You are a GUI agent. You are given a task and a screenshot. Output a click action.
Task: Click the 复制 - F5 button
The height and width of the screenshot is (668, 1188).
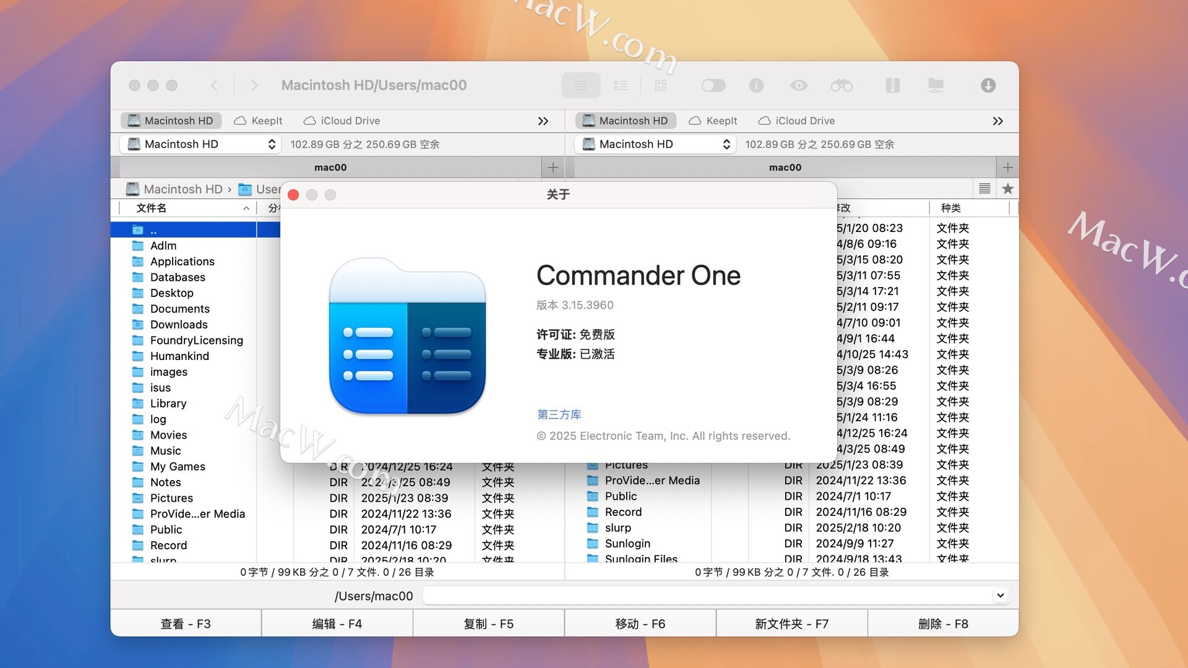click(x=489, y=624)
